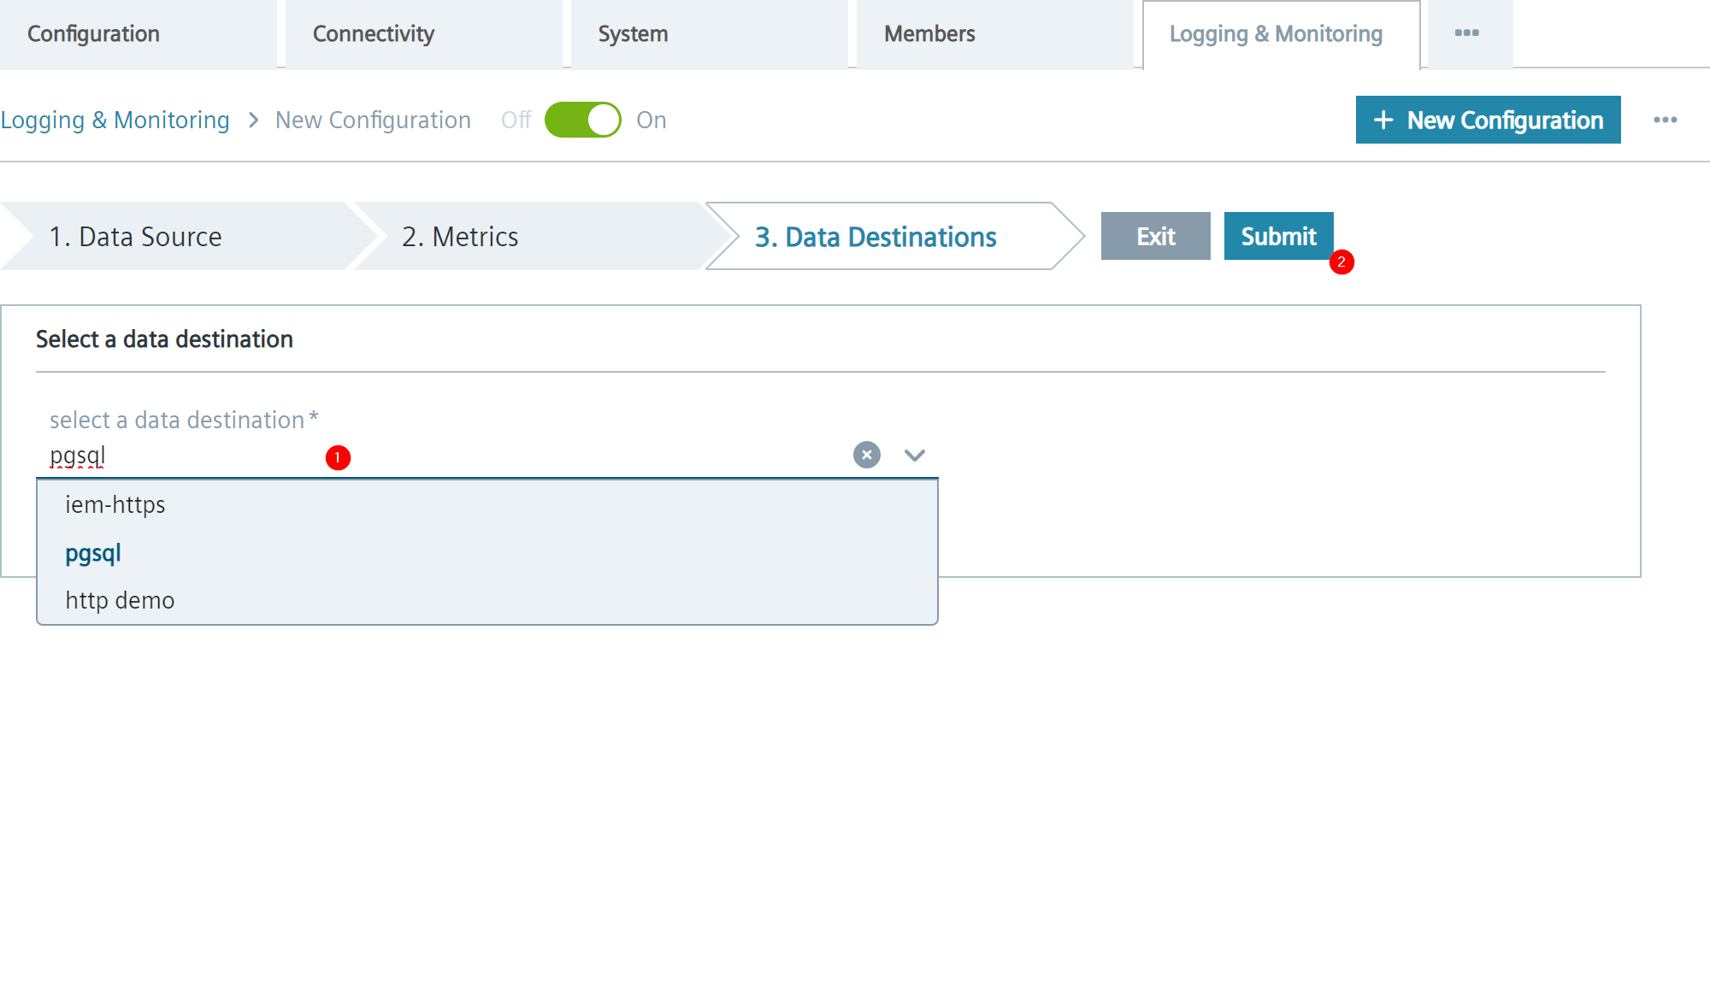Toggle the configuration On/Off switch
The width and height of the screenshot is (1710, 983).
click(x=583, y=120)
